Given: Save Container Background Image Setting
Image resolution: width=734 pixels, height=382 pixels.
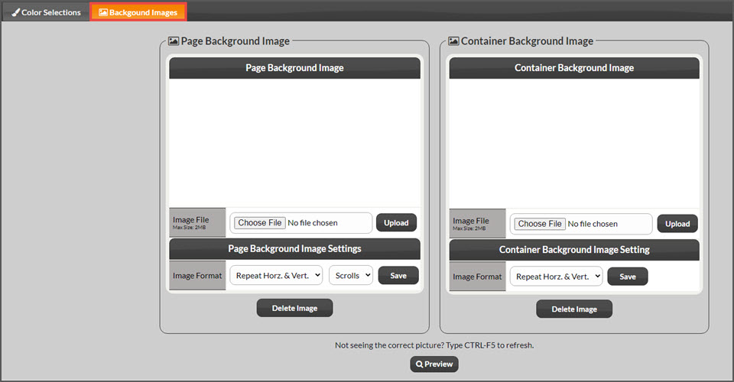Looking at the screenshot, I should pos(628,277).
